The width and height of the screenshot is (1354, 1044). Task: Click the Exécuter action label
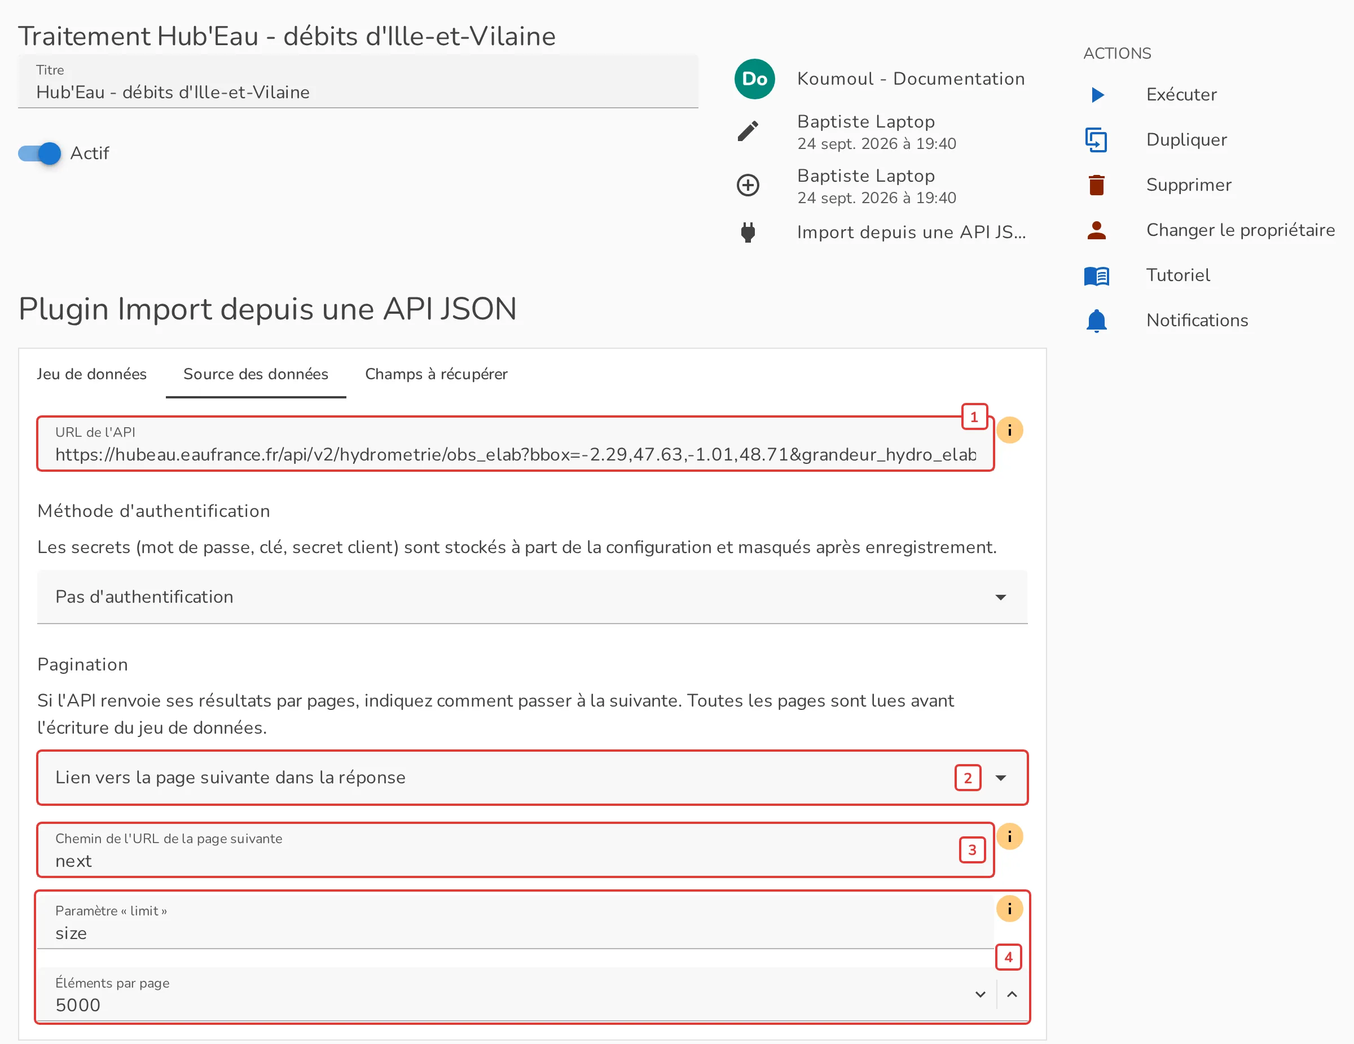tap(1181, 95)
